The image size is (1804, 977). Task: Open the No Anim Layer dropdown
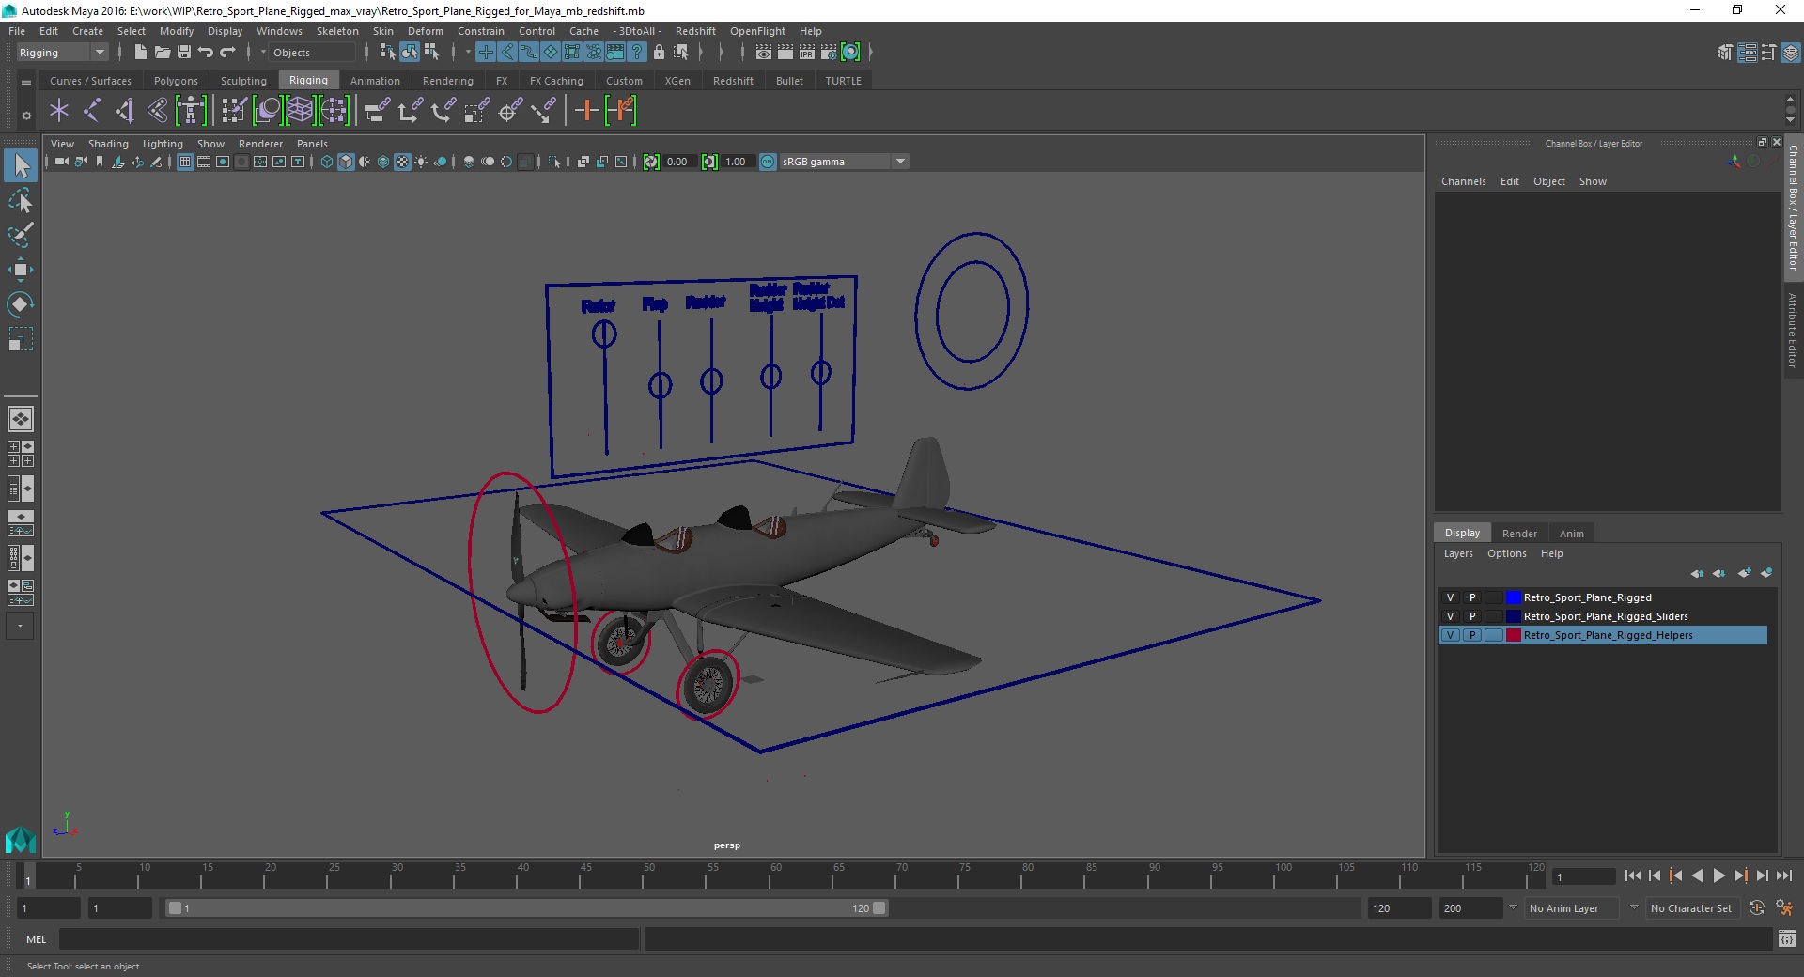[1572, 908]
